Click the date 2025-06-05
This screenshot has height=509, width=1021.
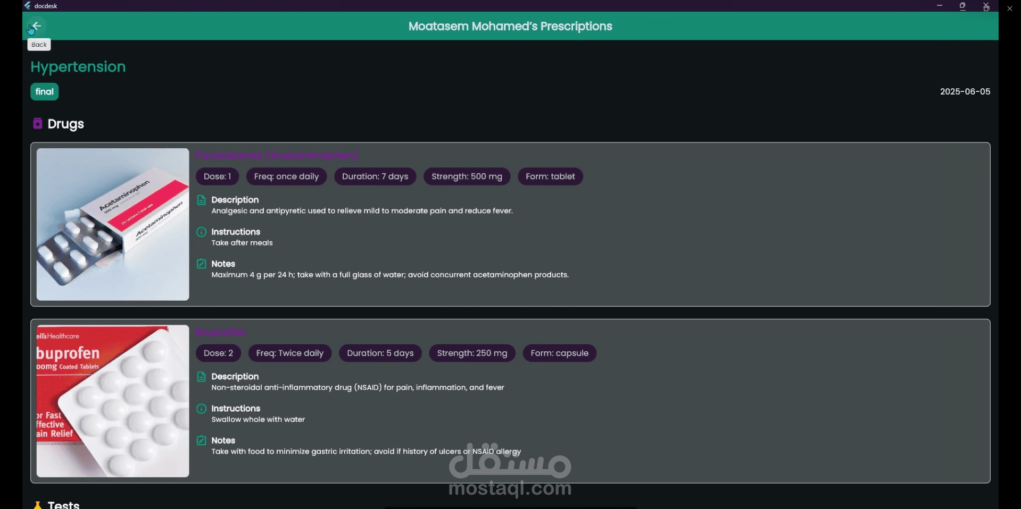(x=965, y=92)
